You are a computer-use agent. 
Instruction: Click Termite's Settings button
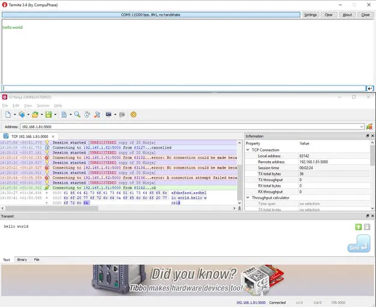310,15
